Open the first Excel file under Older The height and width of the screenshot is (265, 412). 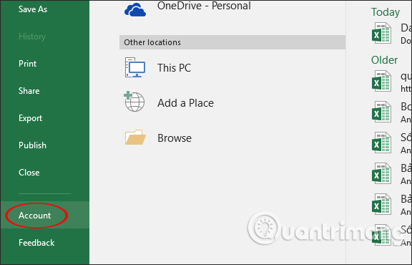[391, 82]
